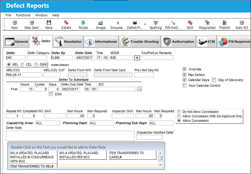Uncheck the Override checkbox
The width and height of the screenshot is (251, 174).
184,69
